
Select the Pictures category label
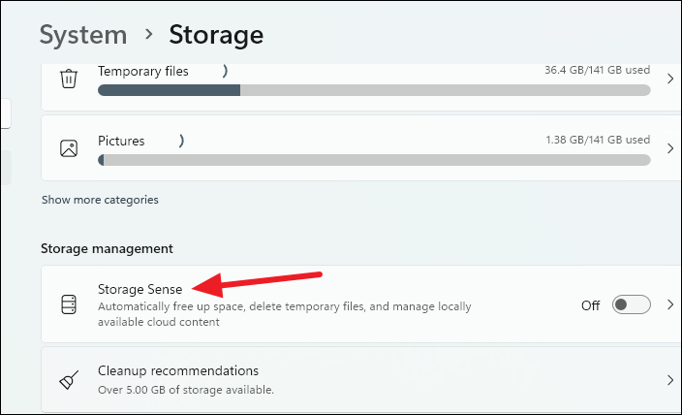pos(121,141)
